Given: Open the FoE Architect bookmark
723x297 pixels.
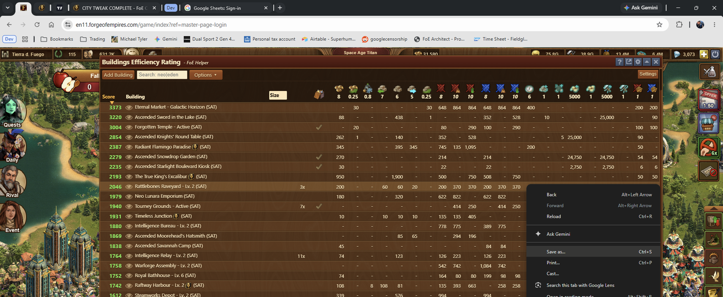Looking at the screenshot, I should coord(439,39).
